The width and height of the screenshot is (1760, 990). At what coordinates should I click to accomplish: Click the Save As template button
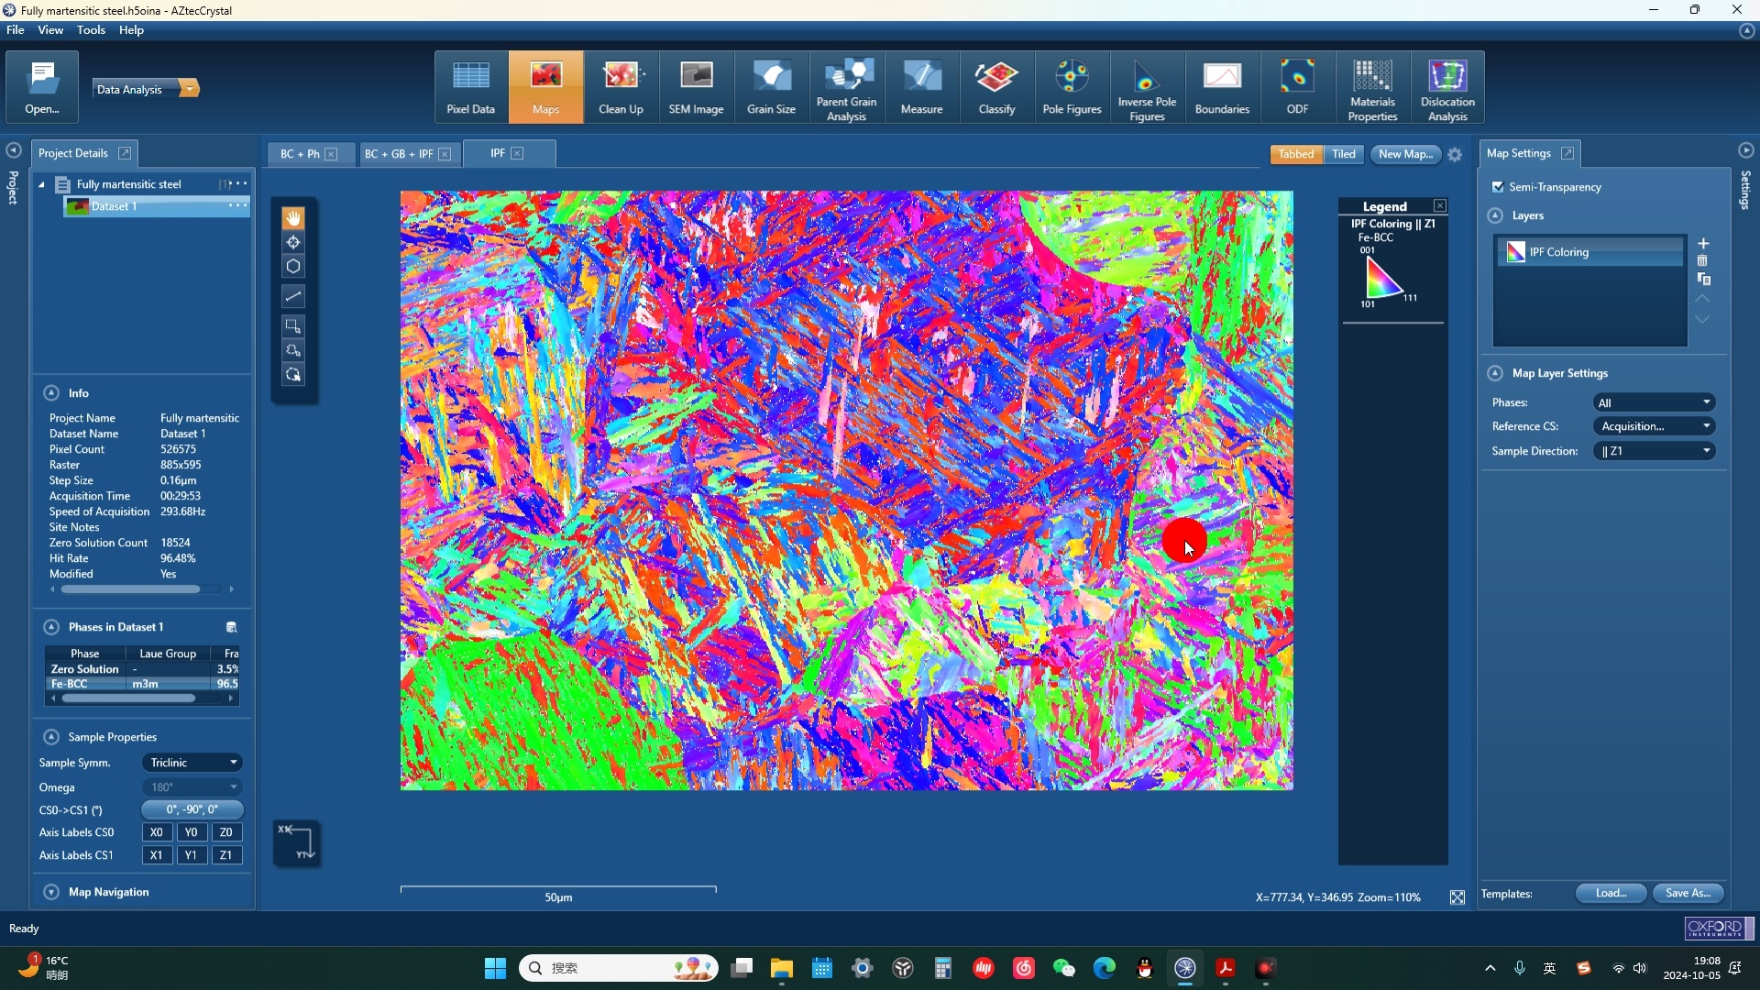[1688, 894]
